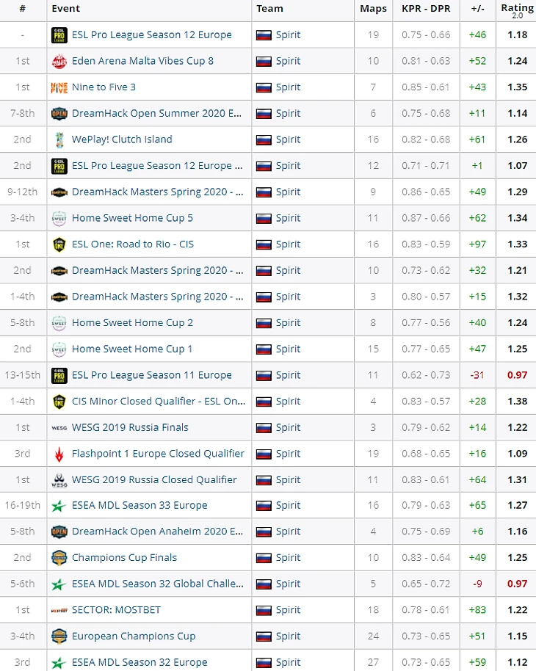This screenshot has height=671, width=536.
Task: Click the ESEA MDL Season 33 star logo
Action: pos(59,505)
